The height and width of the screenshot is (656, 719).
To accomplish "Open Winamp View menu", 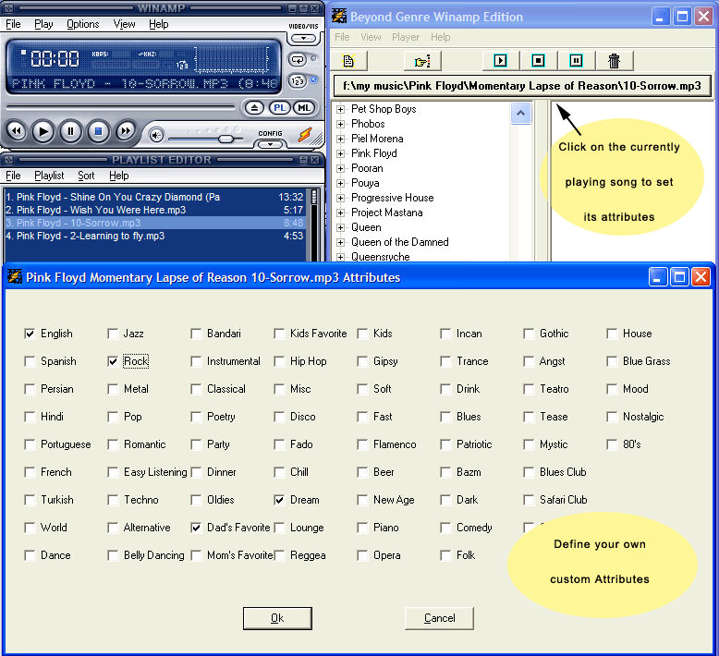I will pos(124,24).
